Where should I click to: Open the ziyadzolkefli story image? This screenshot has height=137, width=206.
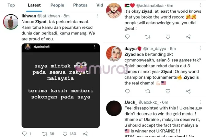61,86
